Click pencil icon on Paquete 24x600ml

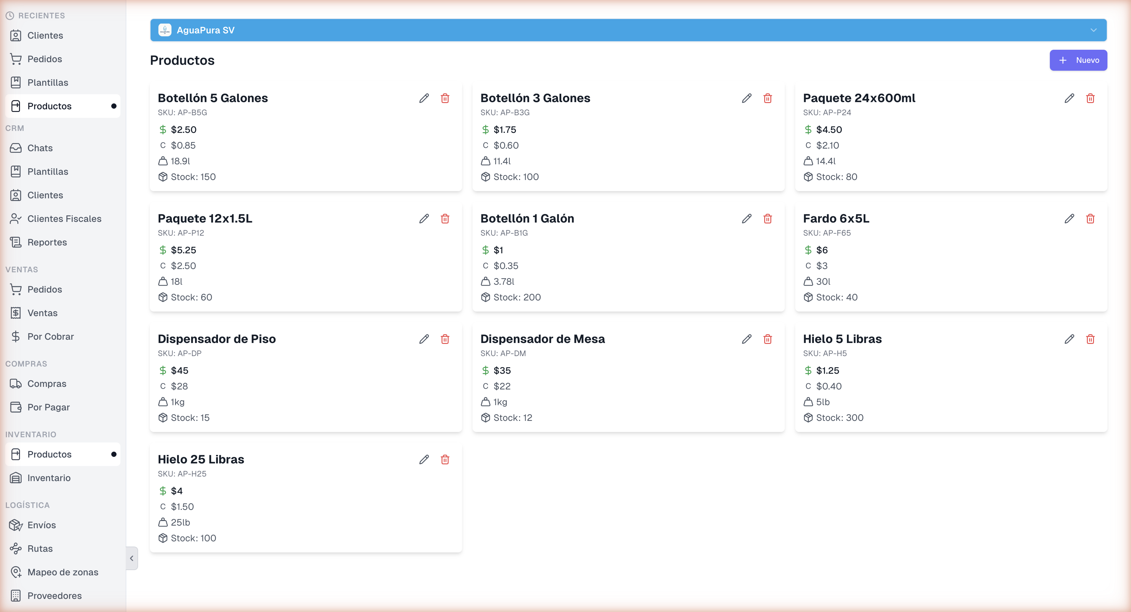(1069, 98)
